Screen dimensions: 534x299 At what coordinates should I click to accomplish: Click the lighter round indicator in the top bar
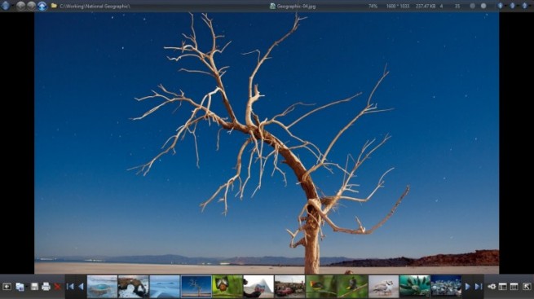483,6
